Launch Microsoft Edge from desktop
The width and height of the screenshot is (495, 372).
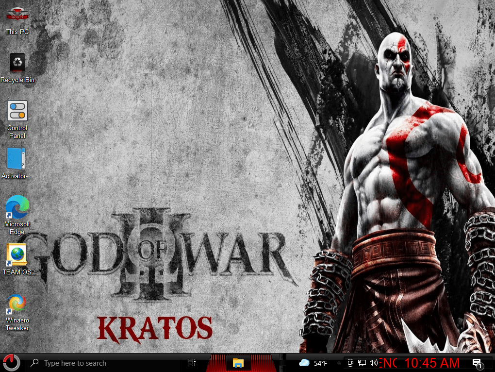(x=17, y=215)
